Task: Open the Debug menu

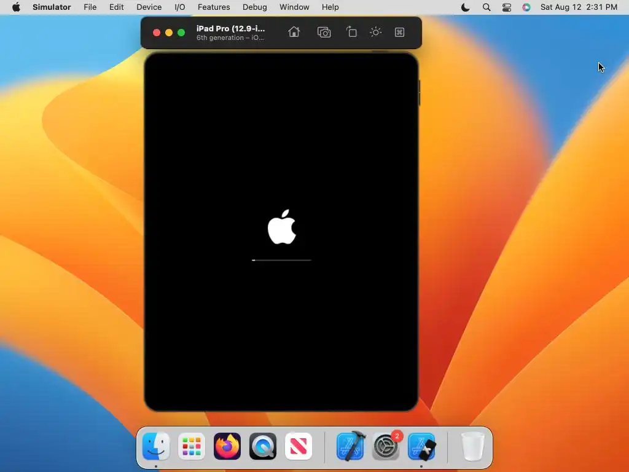Action: coord(255,7)
